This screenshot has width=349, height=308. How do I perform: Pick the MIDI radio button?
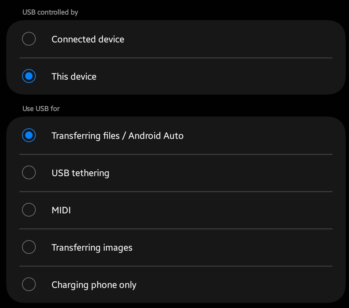(x=29, y=210)
